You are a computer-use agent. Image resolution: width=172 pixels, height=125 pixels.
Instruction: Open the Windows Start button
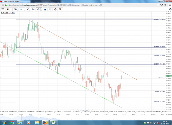(x=3, y=123)
